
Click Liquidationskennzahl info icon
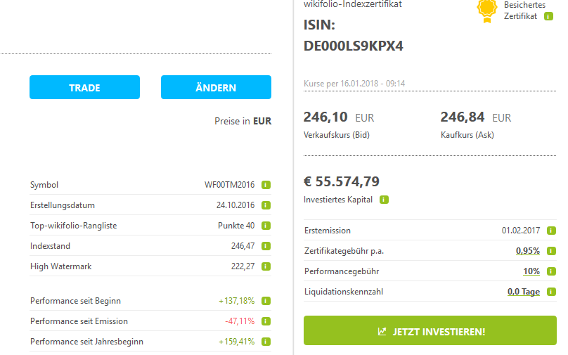tap(550, 292)
